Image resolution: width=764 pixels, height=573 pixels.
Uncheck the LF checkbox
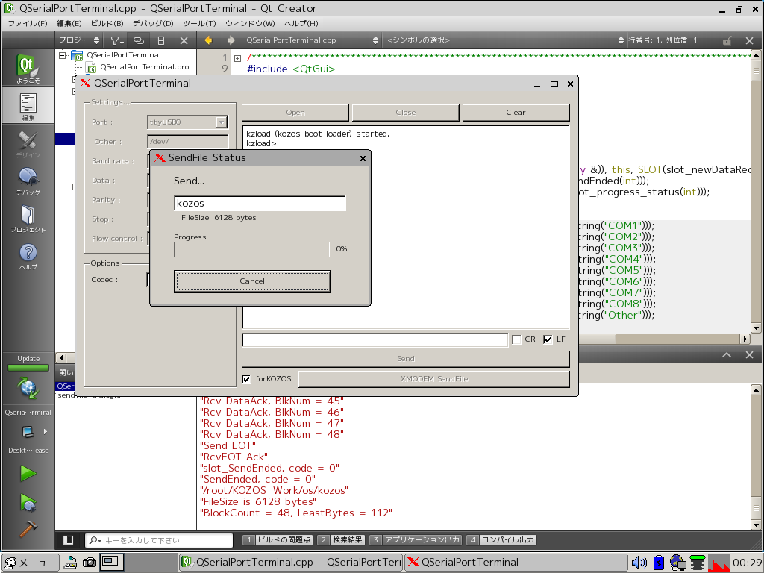click(x=548, y=339)
